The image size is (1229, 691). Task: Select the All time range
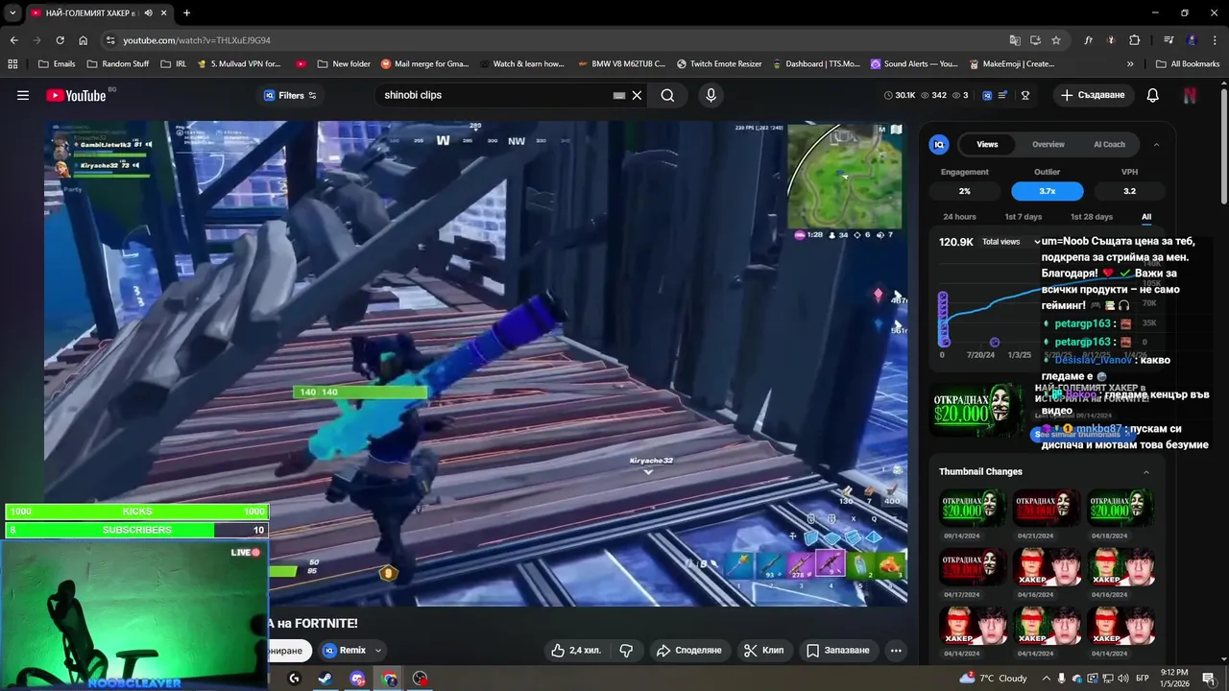click(1145, 217)
